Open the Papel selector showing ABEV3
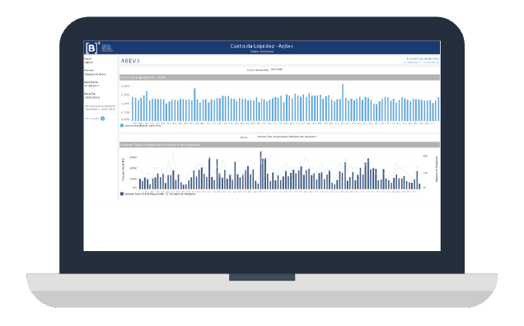The height and width of the screenshot is (326, 524). [x=89, y=63]
